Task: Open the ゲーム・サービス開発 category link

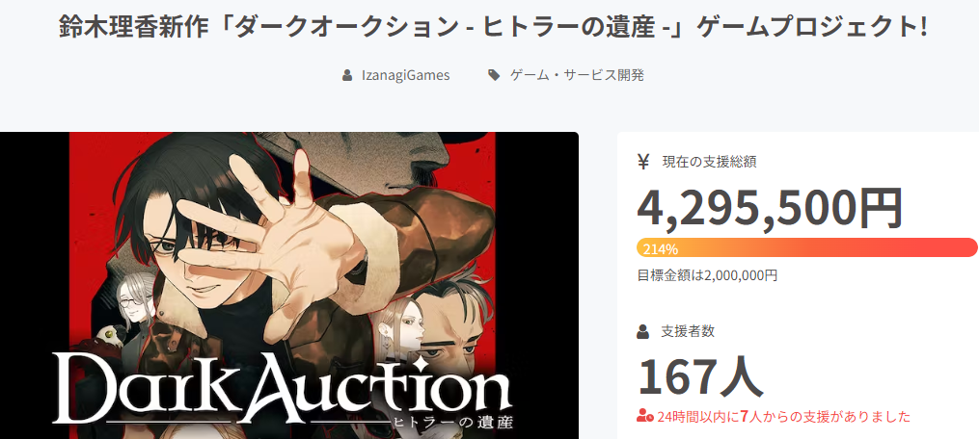Action: click(577, 75)
